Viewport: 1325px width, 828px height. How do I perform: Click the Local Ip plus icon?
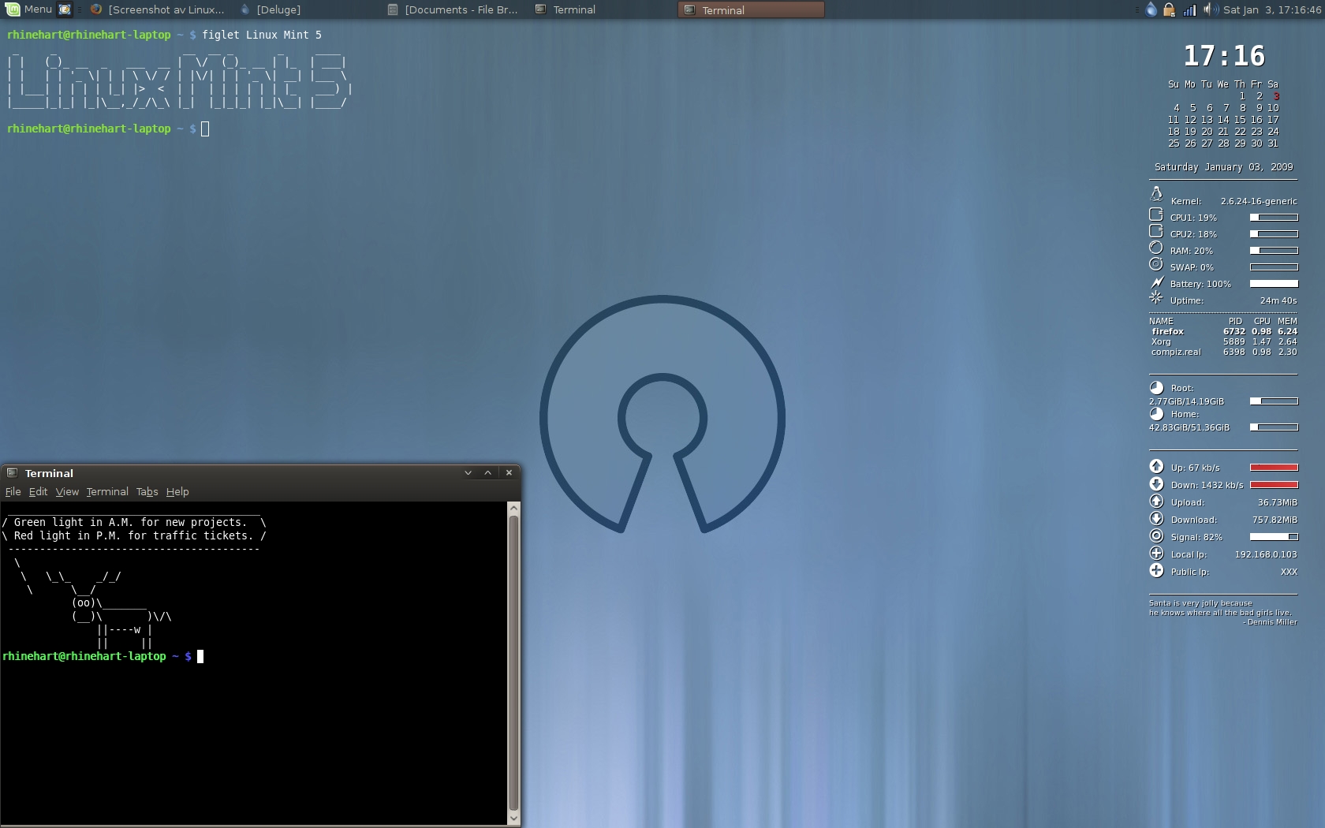click(1156, 553)
